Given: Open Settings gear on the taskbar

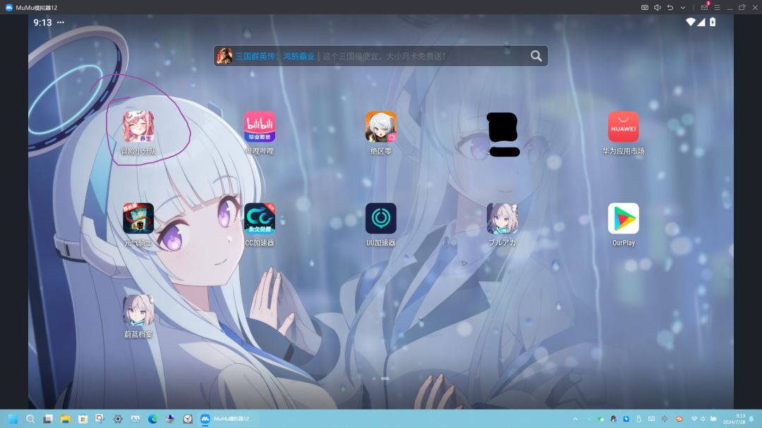Looking at the screenshot, I should tap(118, 419).
